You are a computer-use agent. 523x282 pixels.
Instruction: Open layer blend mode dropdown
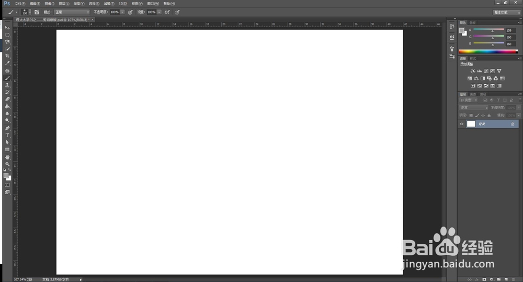pyautogui.click(x=474, y=108)
